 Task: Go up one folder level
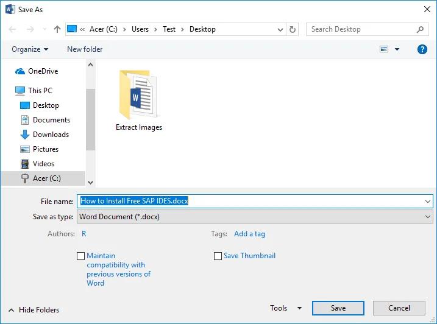tap(57, 29)
